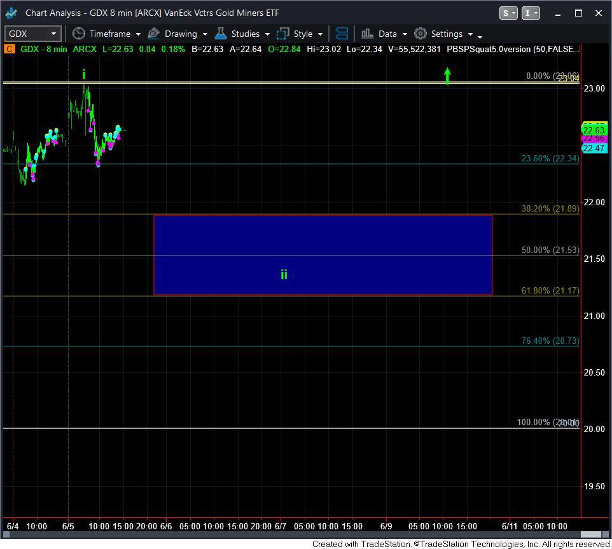Open the Studies menu
612x549 pixels.
(x=245, y=34)
